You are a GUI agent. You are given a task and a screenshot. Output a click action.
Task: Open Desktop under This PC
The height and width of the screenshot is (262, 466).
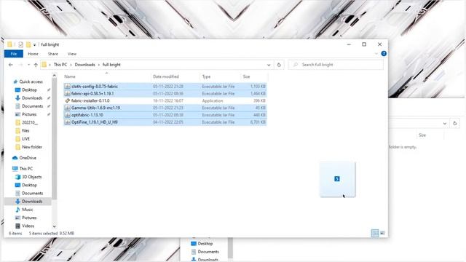(29, 185)
